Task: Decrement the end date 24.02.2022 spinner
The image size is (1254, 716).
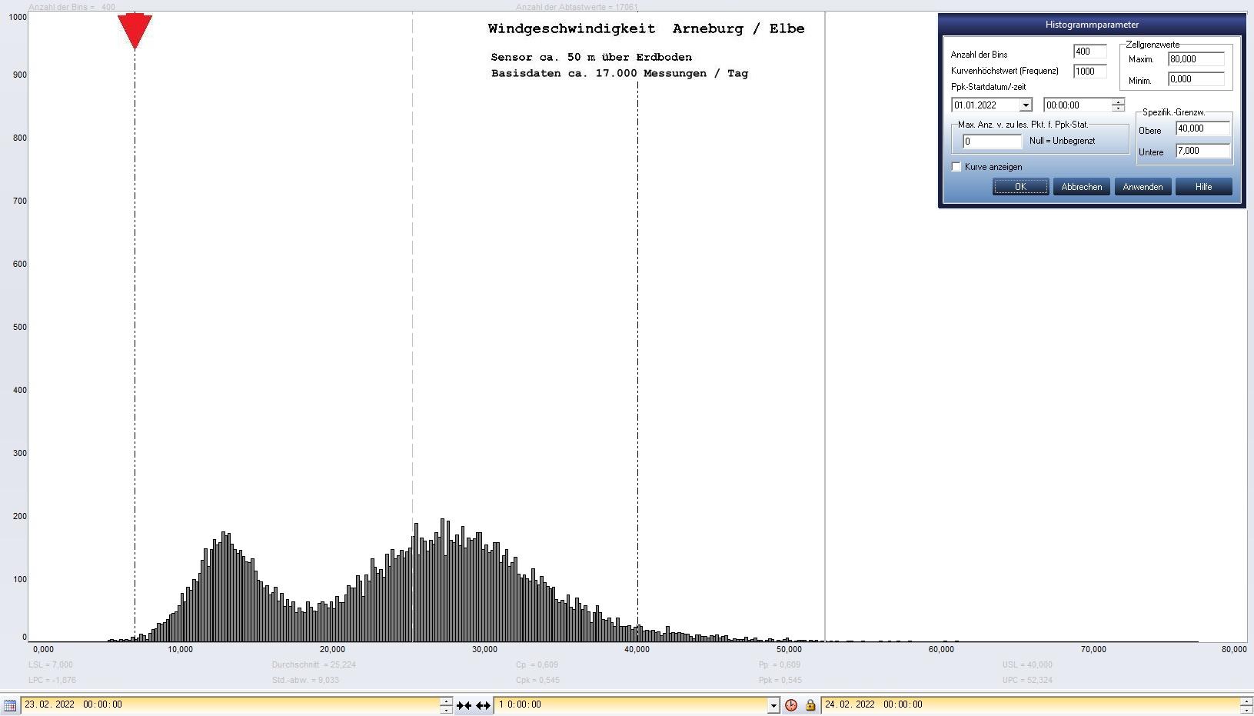Action: click(x=1246, y=709)
